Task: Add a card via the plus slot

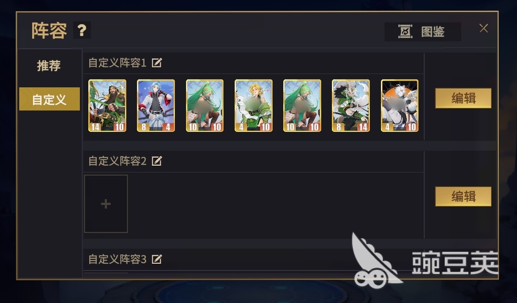Action: click(106, 204)
